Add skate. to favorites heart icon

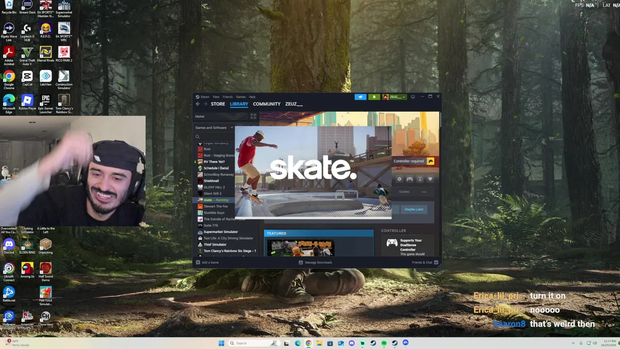point(430,179)
